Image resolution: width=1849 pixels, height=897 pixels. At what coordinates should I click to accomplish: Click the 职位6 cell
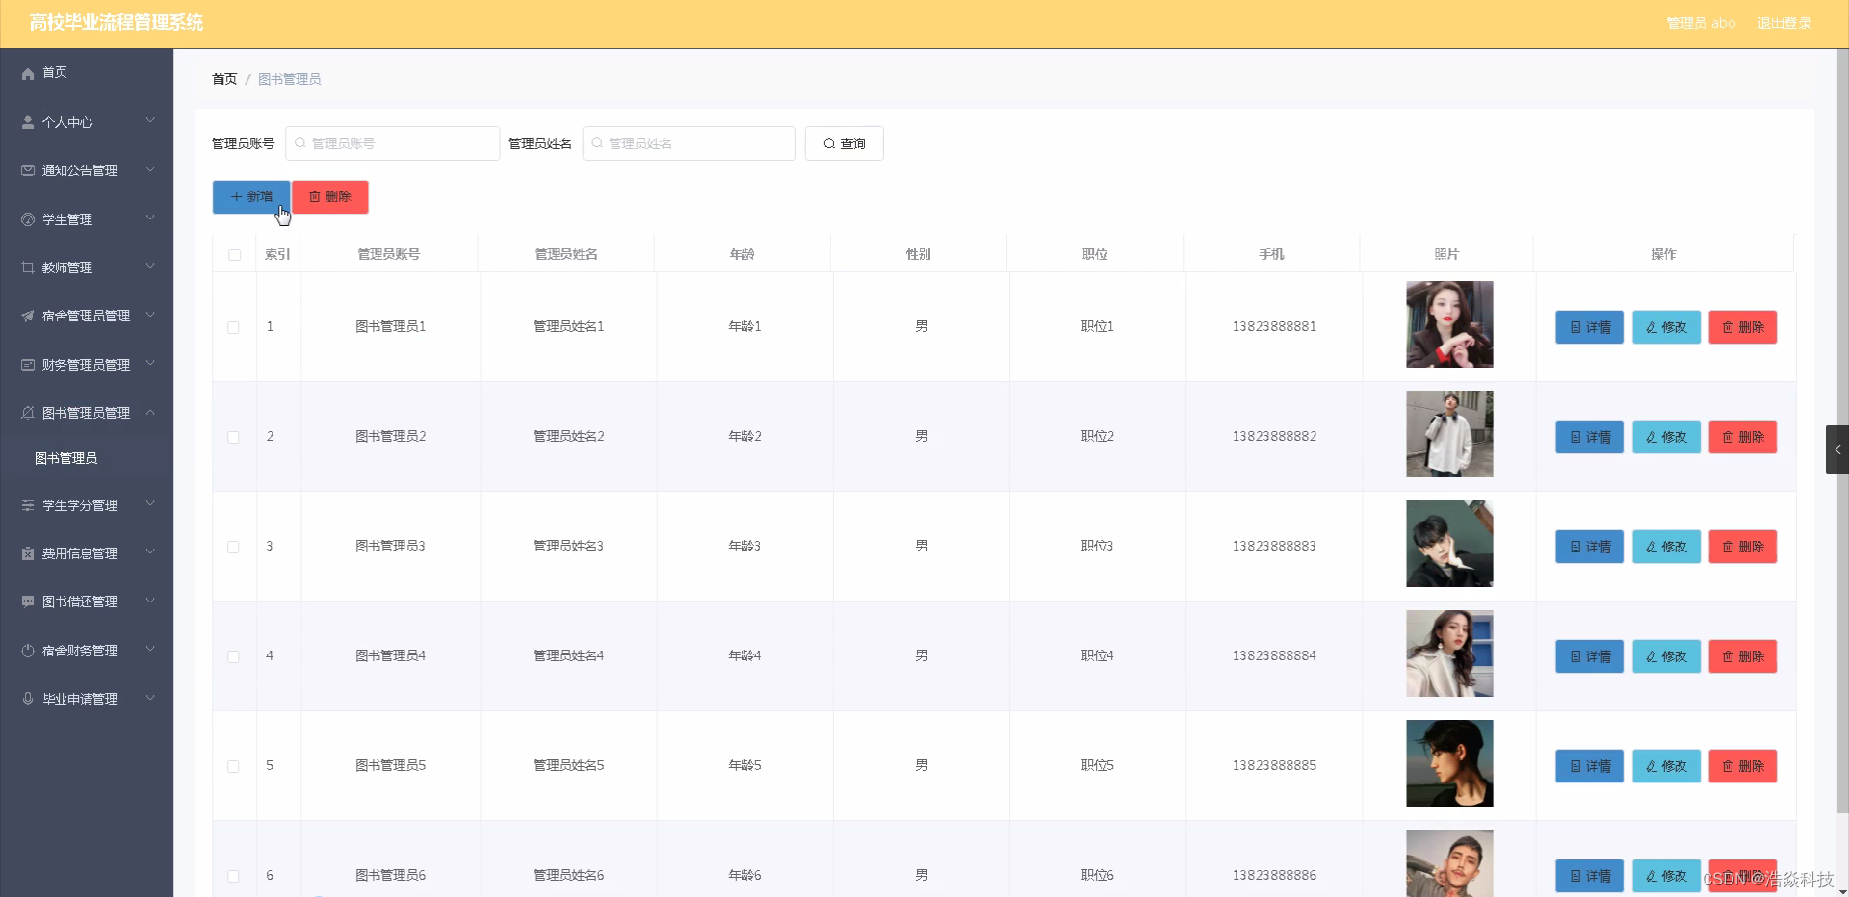click(x=1098, y=876)
